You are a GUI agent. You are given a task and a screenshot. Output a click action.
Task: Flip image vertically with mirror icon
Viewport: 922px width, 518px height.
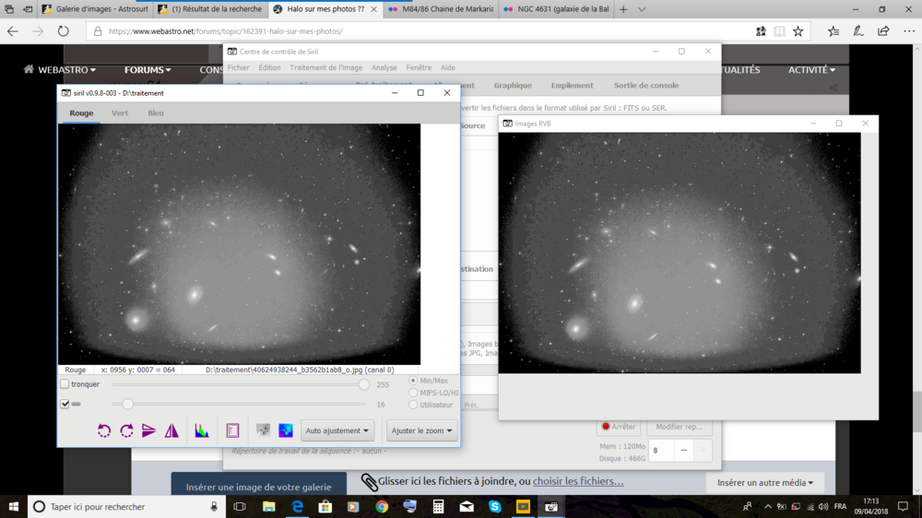[x=148, y=430]
